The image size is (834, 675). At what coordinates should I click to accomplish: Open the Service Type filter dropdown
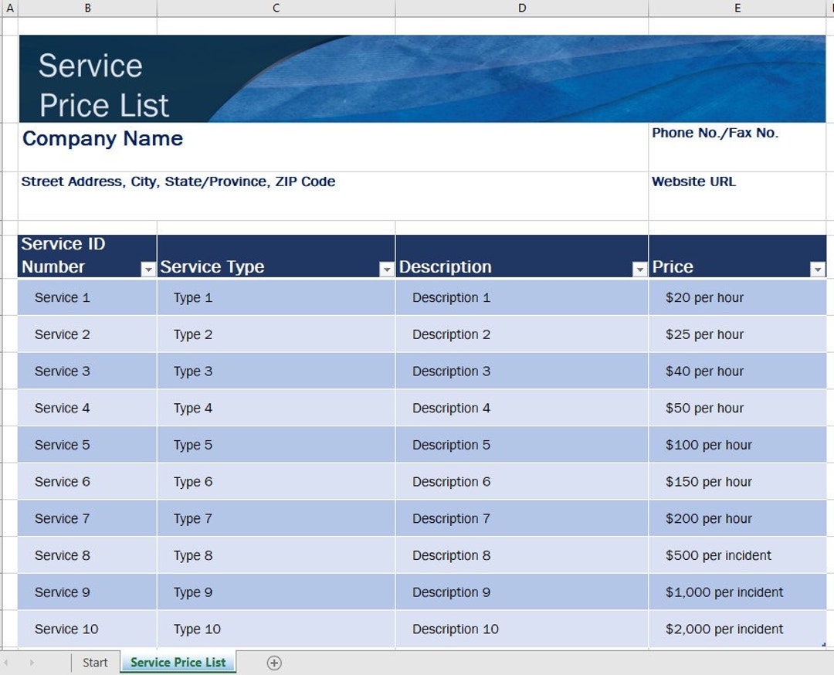[386, 270]
